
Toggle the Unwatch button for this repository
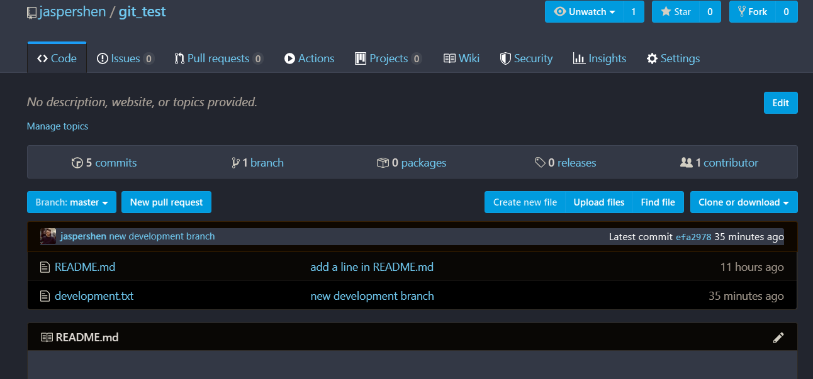[x=583, y=12]
